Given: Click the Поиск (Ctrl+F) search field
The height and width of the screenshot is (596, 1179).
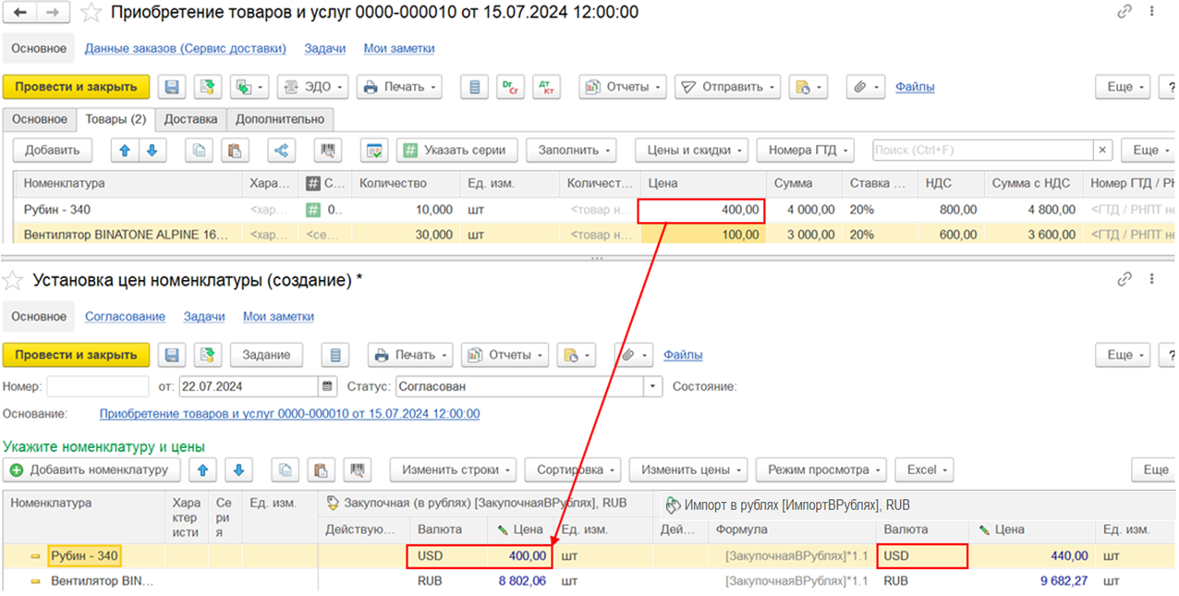Looking at the screenshot, I should [981, 150].
